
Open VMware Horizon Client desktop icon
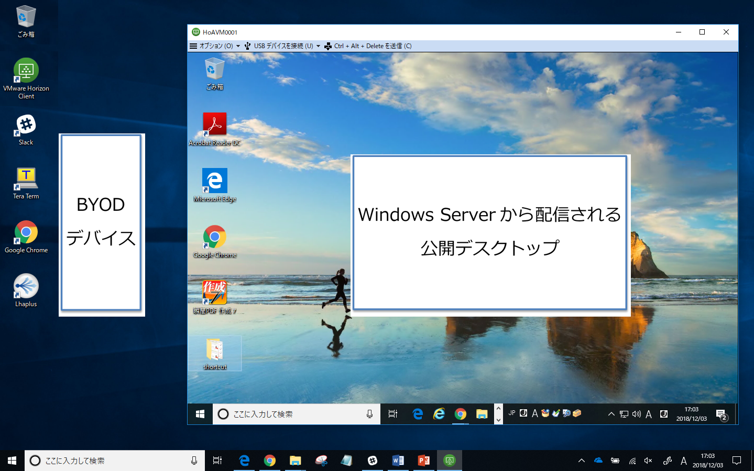26,71
